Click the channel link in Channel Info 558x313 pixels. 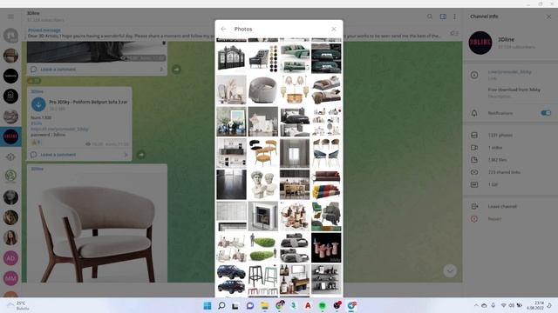509,71
